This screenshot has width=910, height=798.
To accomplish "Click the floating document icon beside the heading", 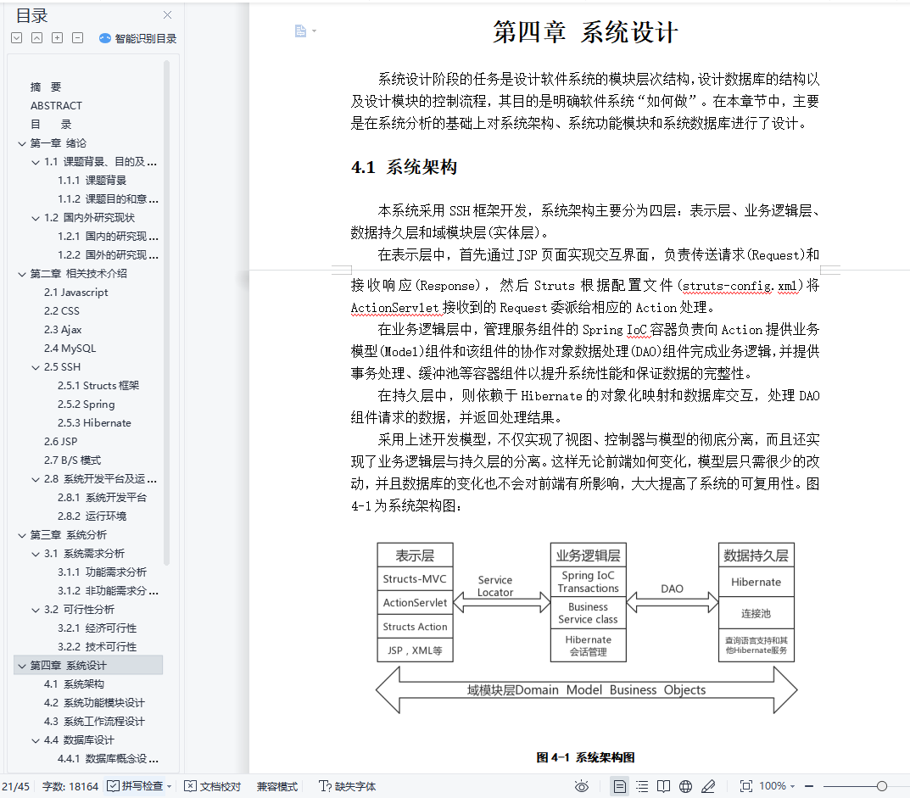I will pyautogui.click(x=300, y=31).
